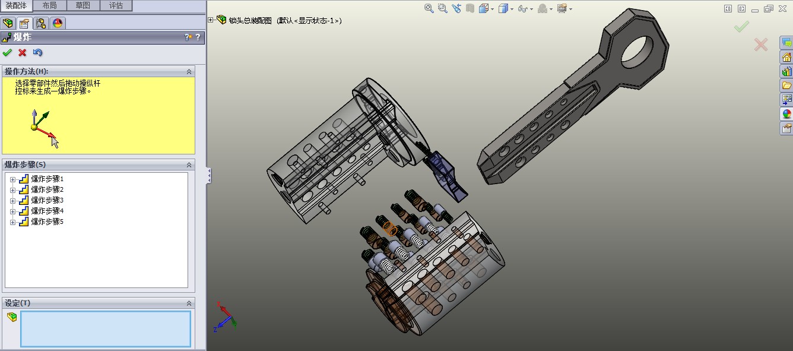793x351 pixels.
Task: Tile the document window to the right
Action: point(742,8)
